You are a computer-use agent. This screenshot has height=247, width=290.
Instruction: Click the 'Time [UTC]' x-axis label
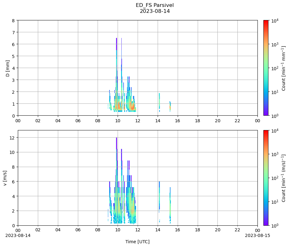(137, 242)
